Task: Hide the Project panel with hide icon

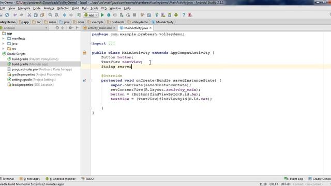Action: click(77, 28)
